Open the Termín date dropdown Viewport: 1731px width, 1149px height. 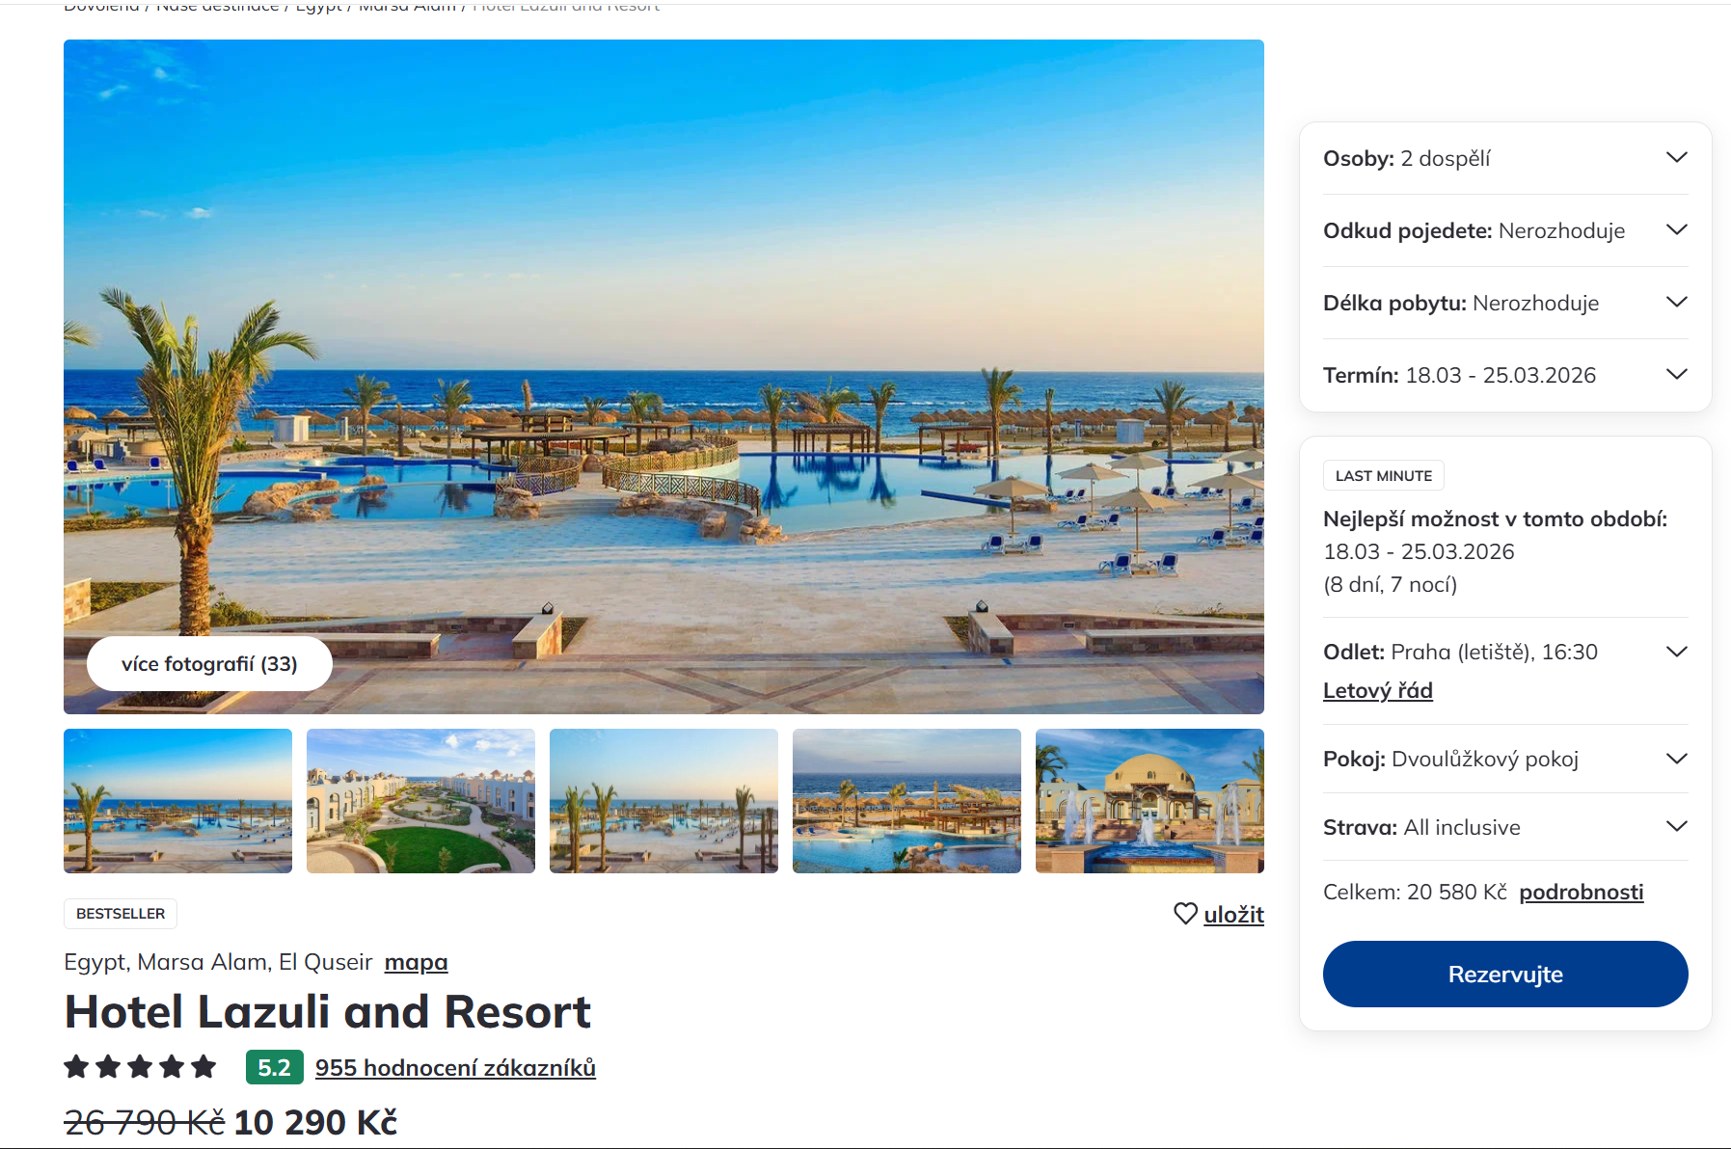point(1505,375)
